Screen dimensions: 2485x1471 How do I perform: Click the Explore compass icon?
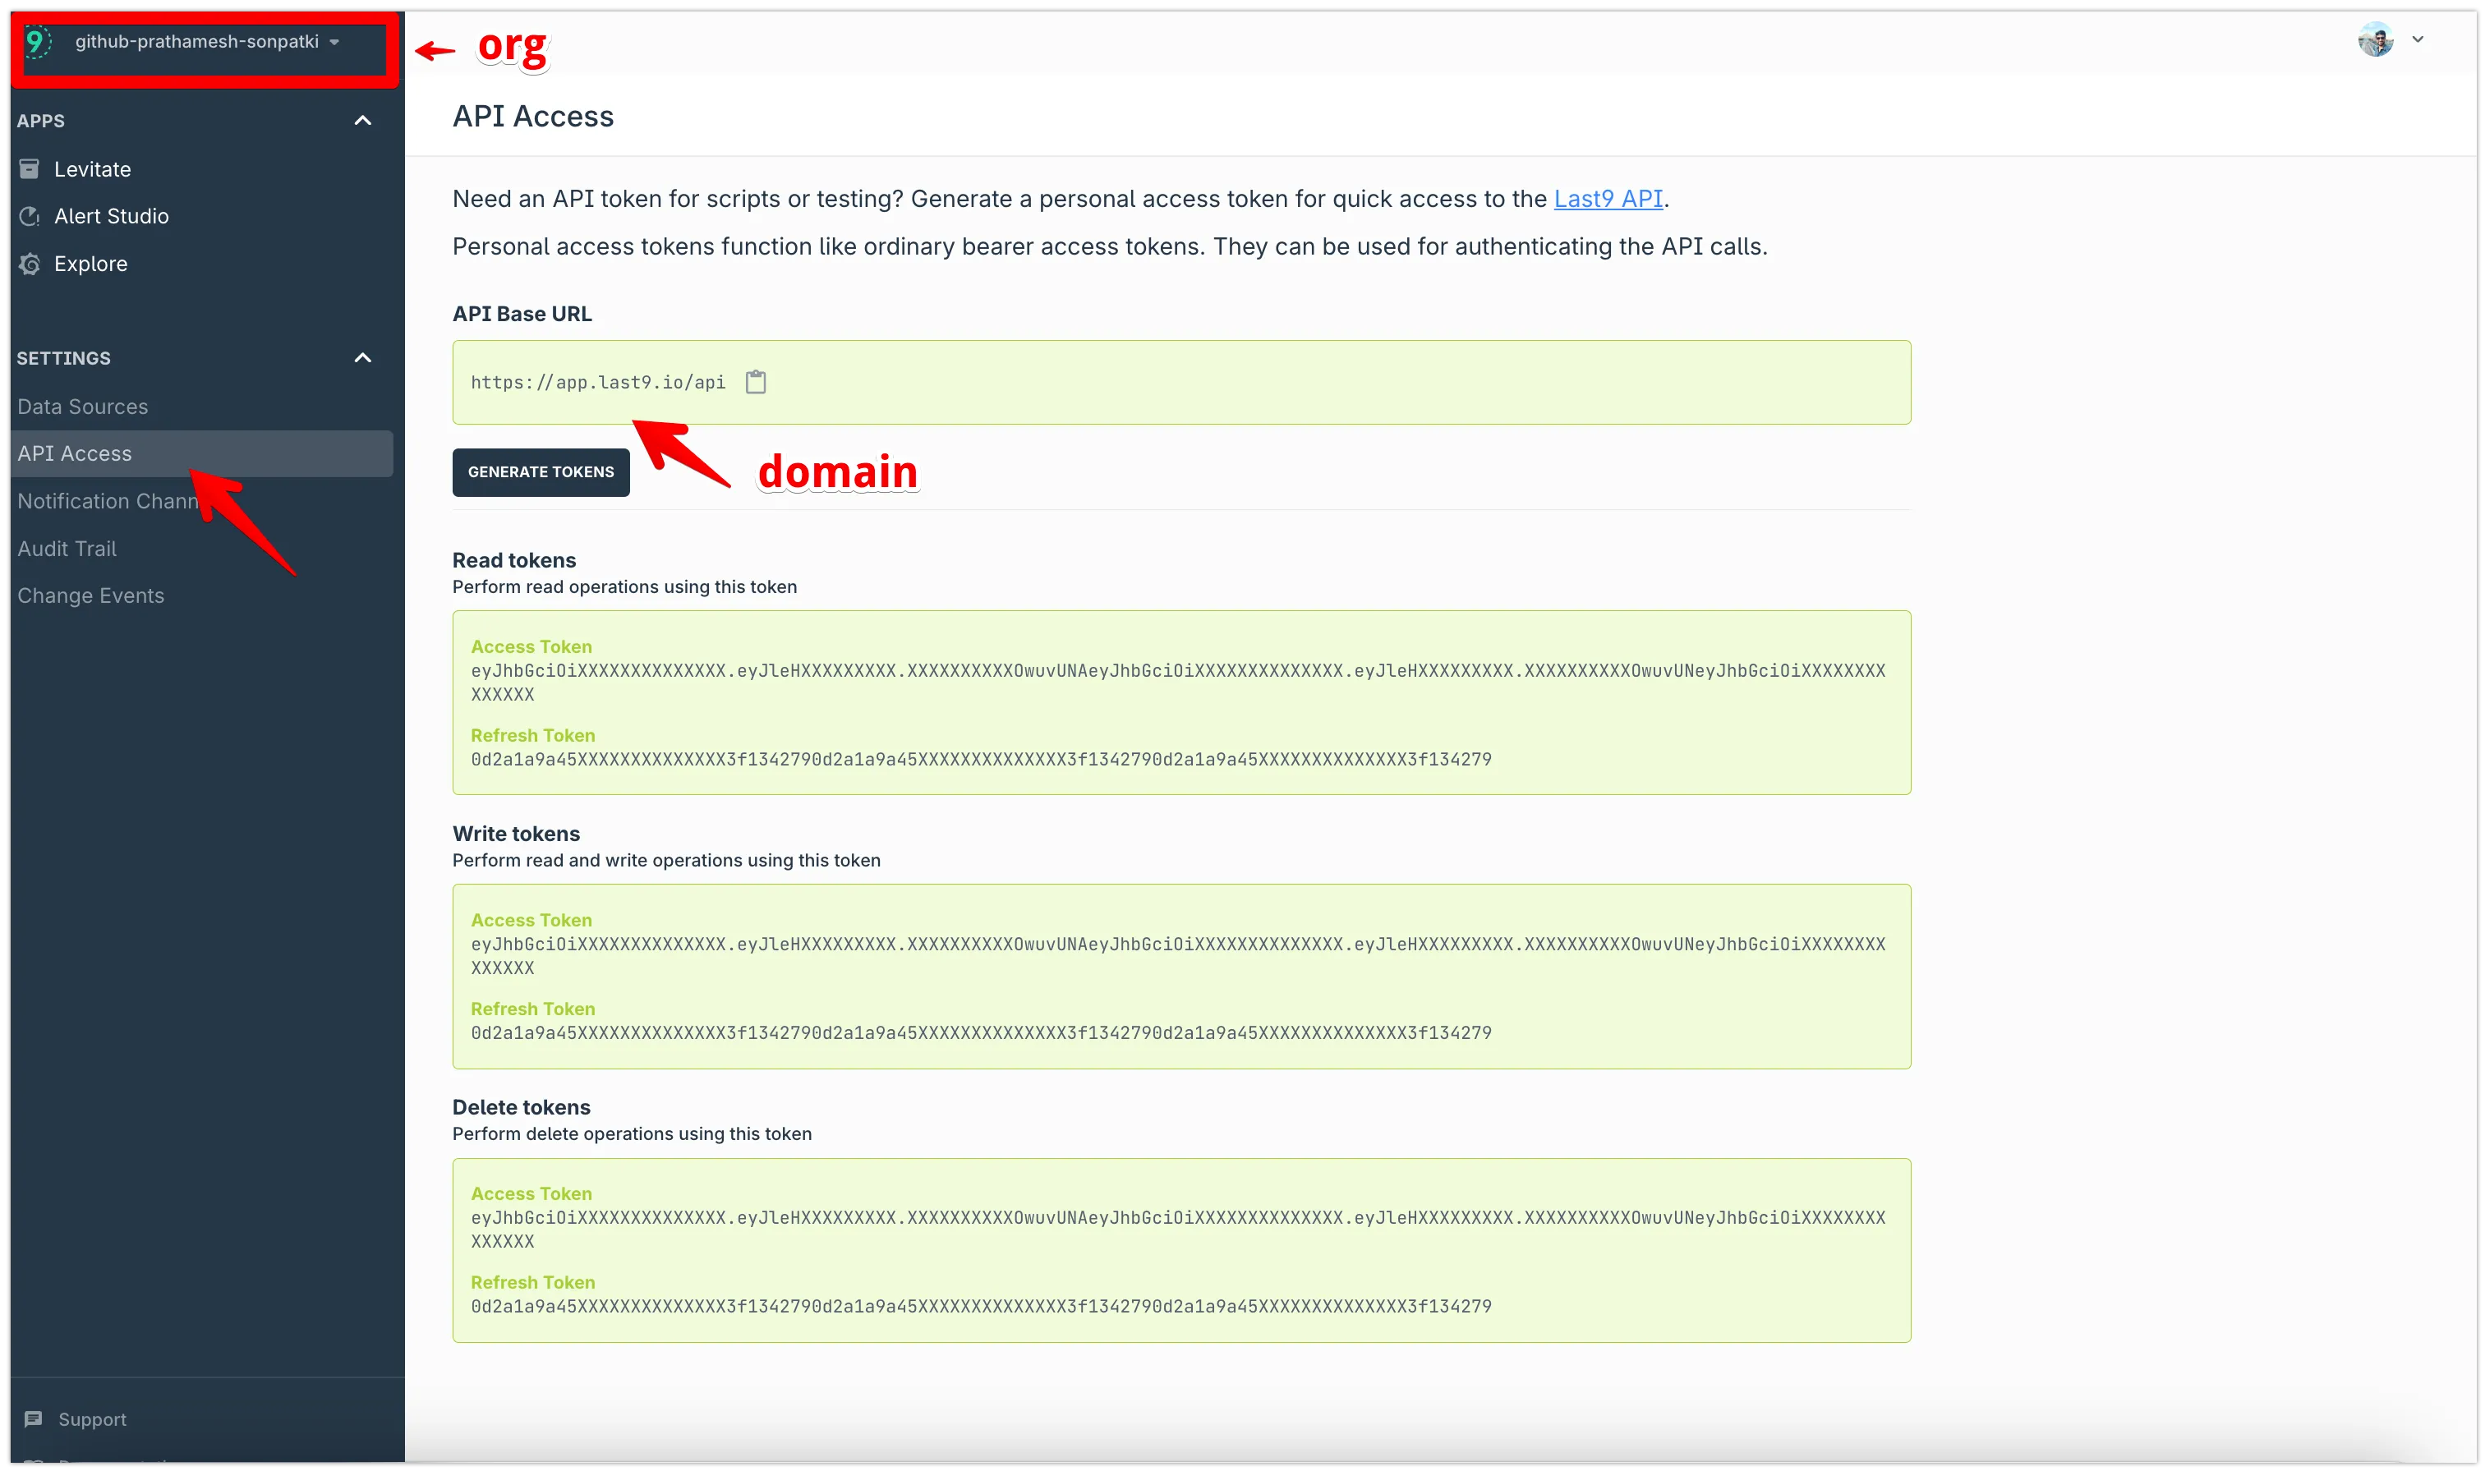pos(30,264)
